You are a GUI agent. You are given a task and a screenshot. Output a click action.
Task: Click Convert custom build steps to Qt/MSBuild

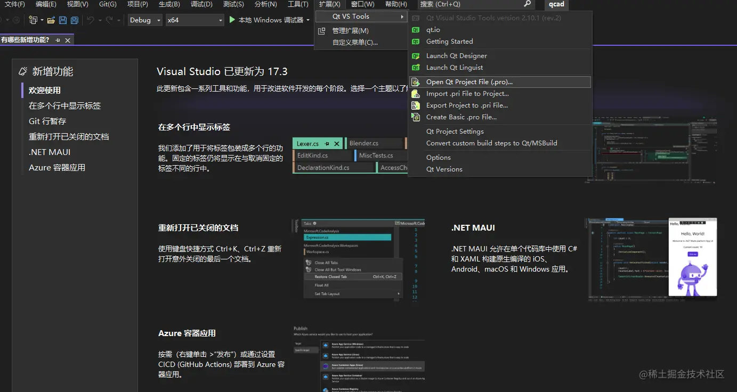[500, 143]
